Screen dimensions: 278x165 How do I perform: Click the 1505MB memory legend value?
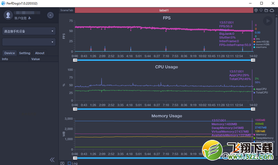point(260,120)
